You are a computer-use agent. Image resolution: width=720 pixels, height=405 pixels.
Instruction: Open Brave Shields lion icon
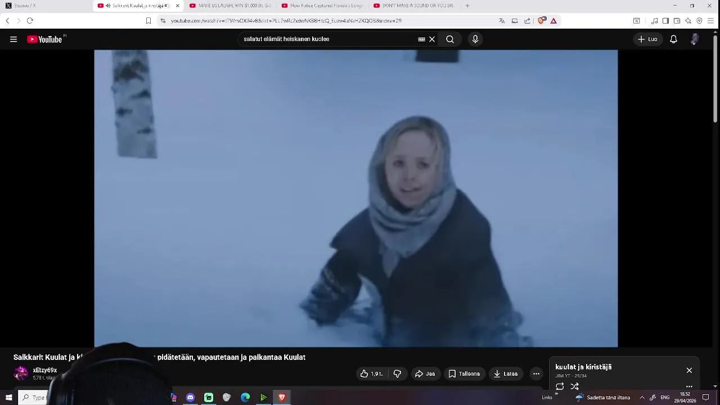pos(541,21)
